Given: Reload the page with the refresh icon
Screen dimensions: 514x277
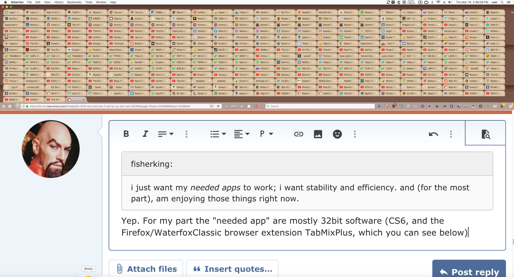Looking at the screenshot, I should 218,106.
